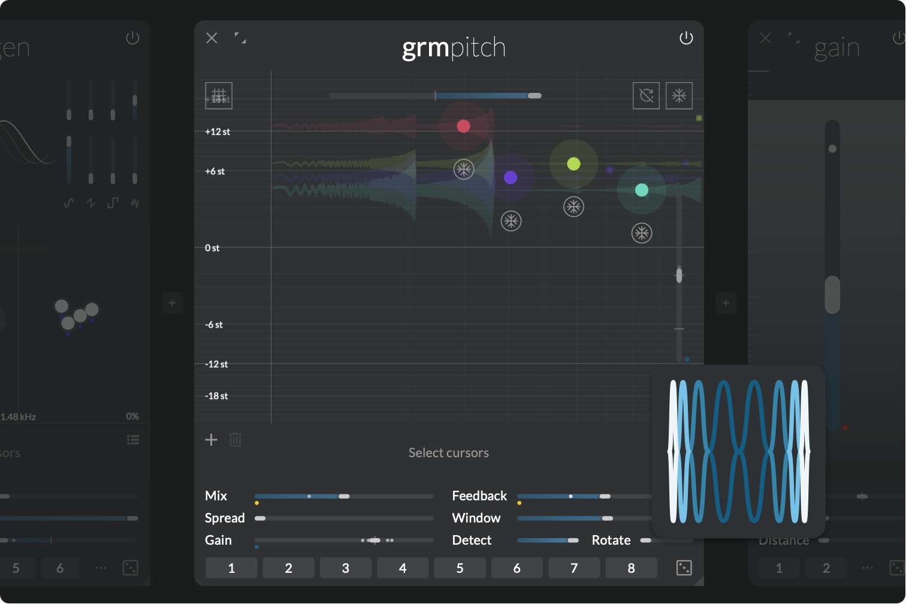Select preset slot 8

tap(631, 567)
